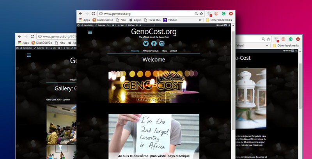Click Customize in the front window admin bar
Screen dimensions: 312x159
pyautogui.click(x=100, y=25)
